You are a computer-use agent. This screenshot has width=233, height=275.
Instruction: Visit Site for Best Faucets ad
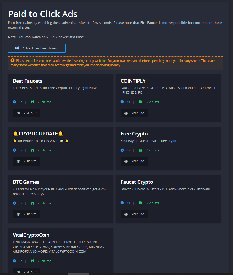pyautogui.click(x=27, y=113)
